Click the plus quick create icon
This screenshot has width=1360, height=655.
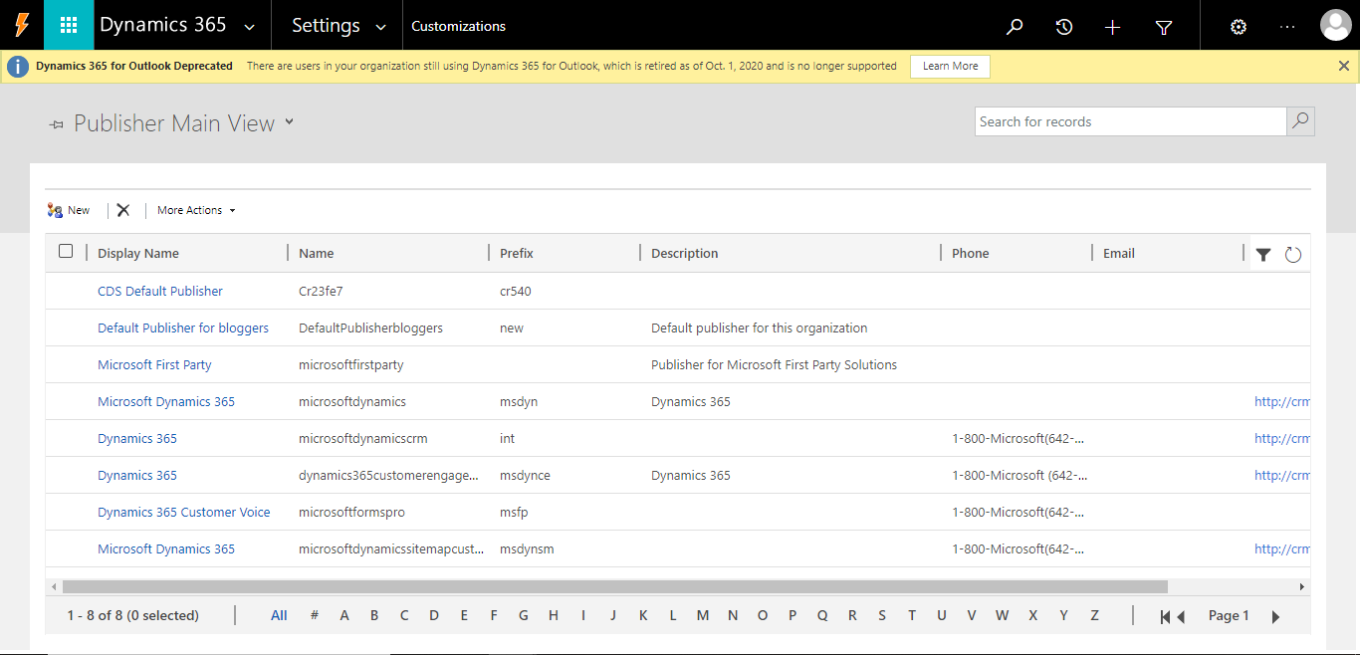[1113, 27]
